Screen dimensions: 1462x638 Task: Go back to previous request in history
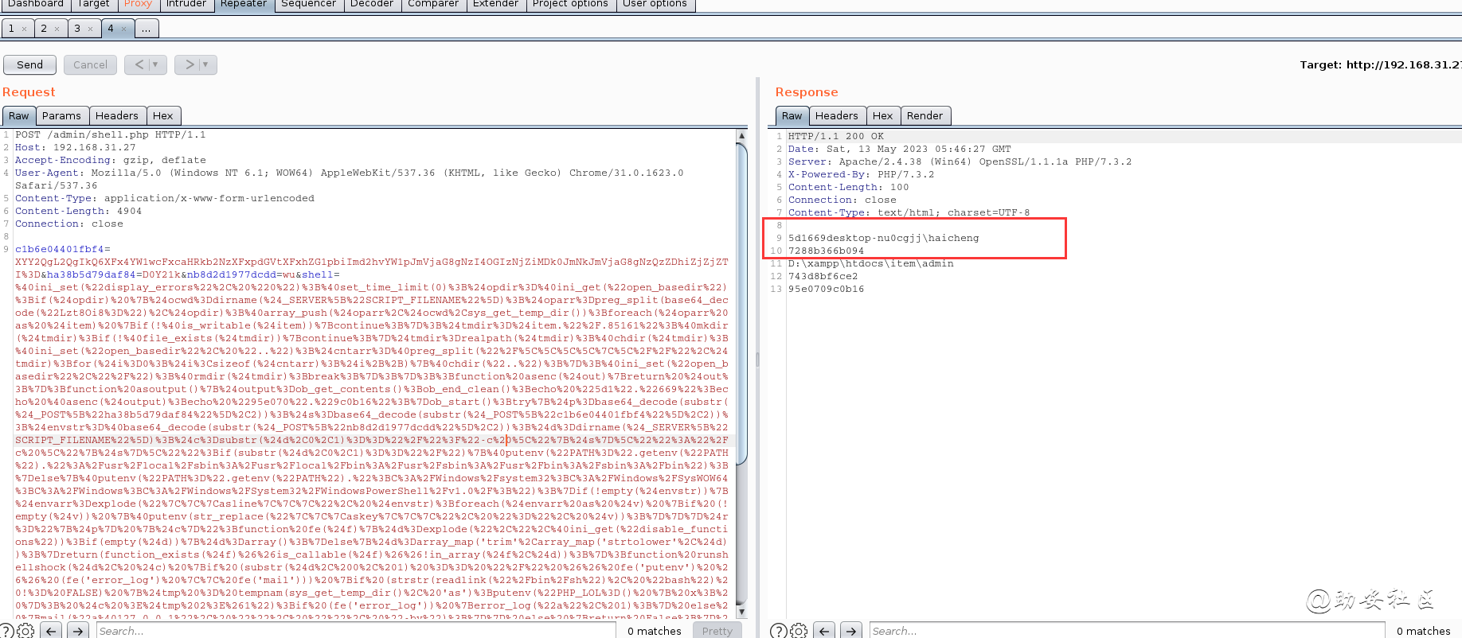pos(139,64)
